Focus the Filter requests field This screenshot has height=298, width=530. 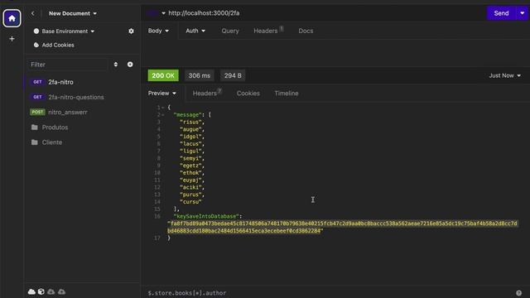(x=69, y=65)
